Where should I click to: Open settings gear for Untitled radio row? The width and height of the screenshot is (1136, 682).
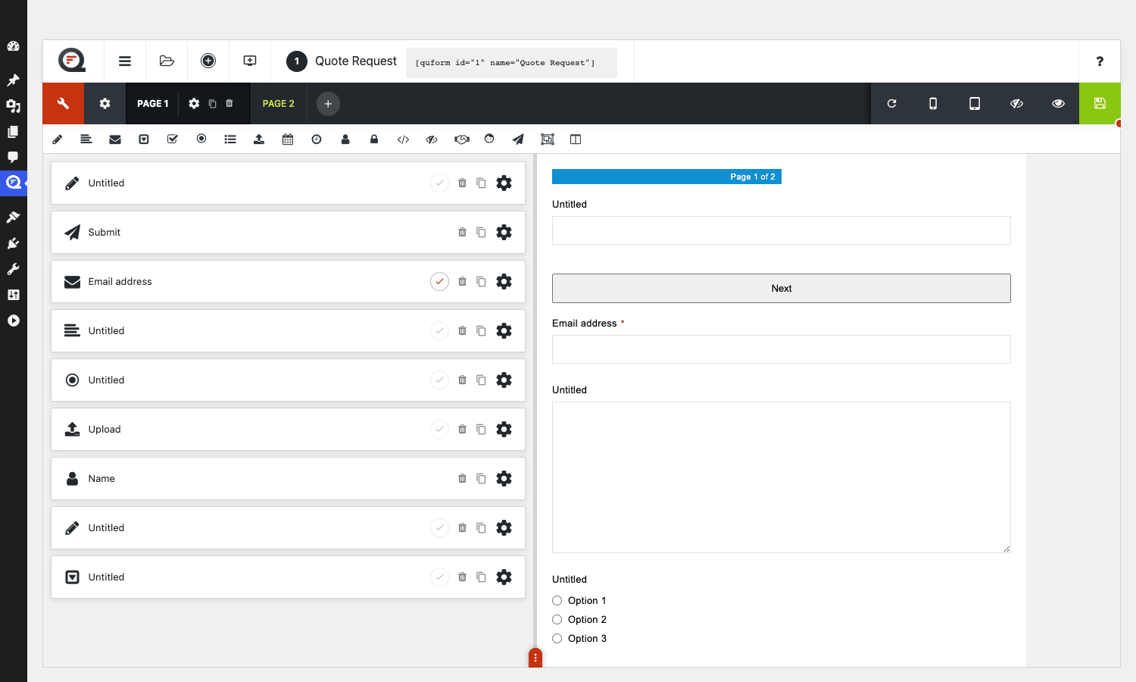[x=504, y=380]
